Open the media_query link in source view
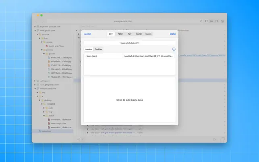Viewport: 259px width, 162px height. tap(202, 55)
